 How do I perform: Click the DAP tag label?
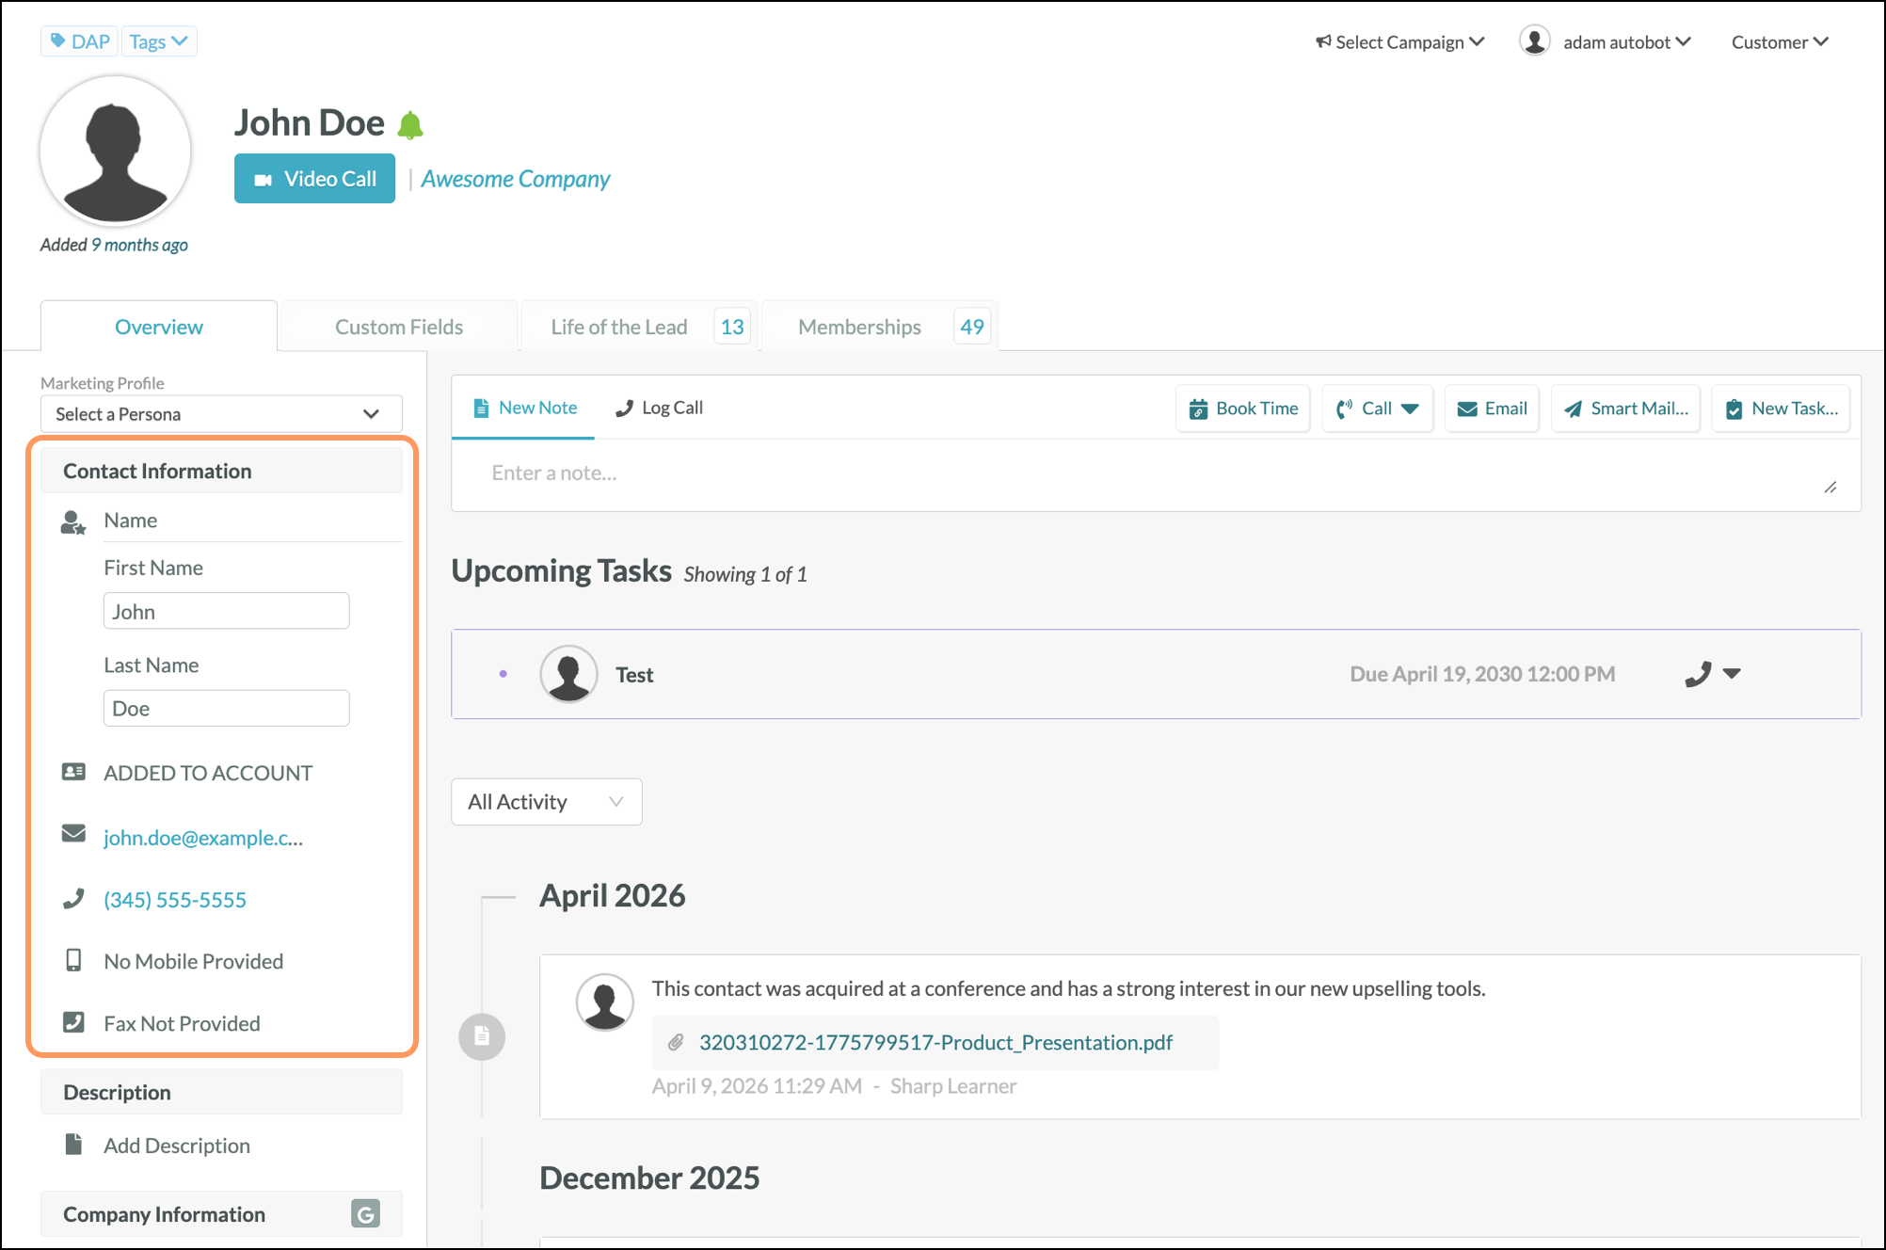tap(80, 41)
